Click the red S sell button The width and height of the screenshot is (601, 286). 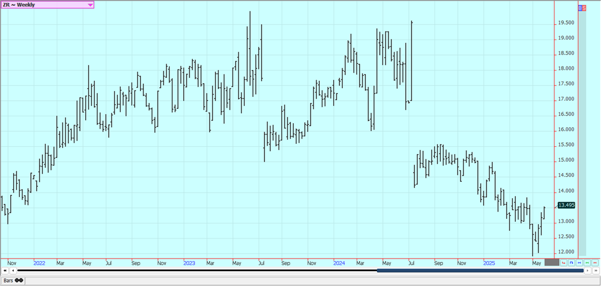pyautogui.click(x=584, y=8)
